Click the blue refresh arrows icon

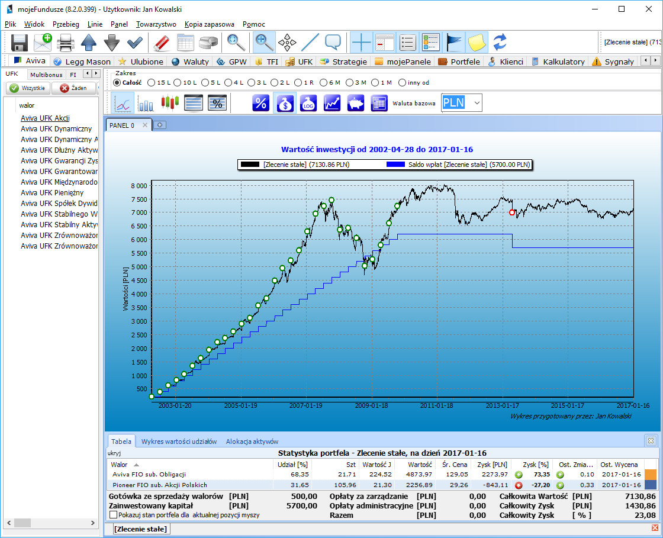500,43
